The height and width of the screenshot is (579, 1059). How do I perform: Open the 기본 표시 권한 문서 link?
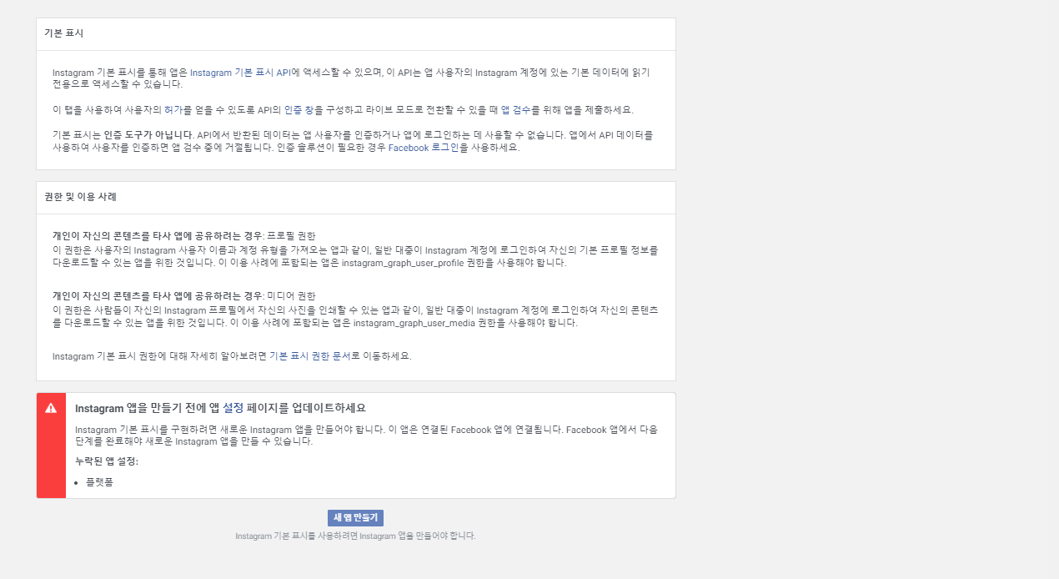coord(309,355)
